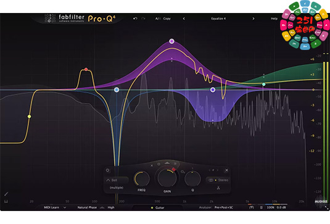Select the violet dip band node near 2k

tap(213, 90)
